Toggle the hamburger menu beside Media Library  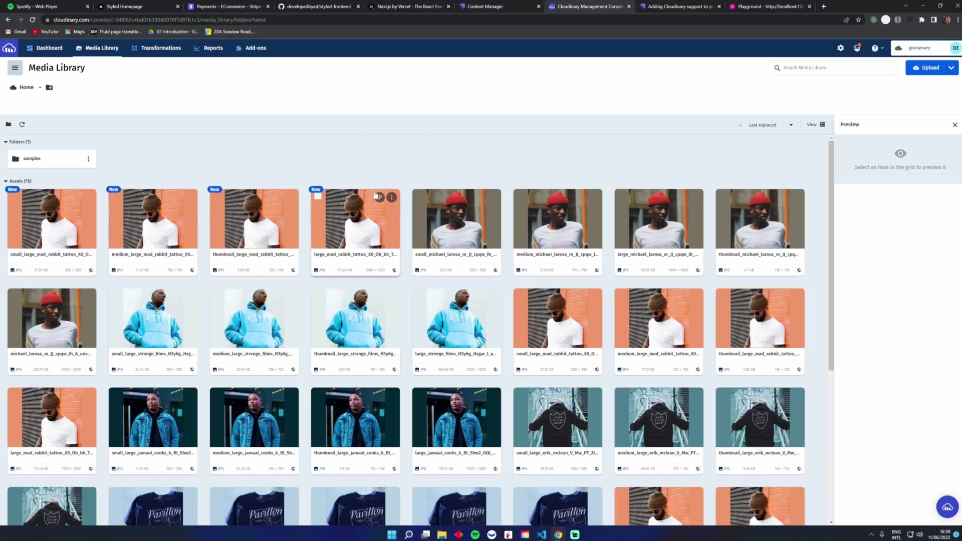15,68
